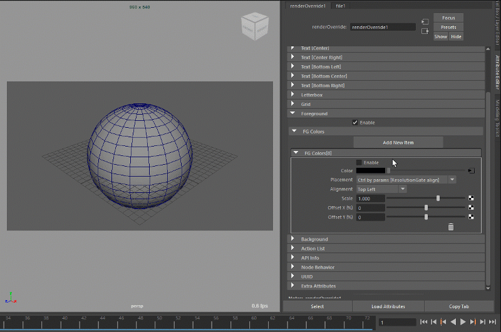Open the Attribute Editor side tab
Image resolution: width=501 pixels, height=332 pixels.
coord(497,74)
